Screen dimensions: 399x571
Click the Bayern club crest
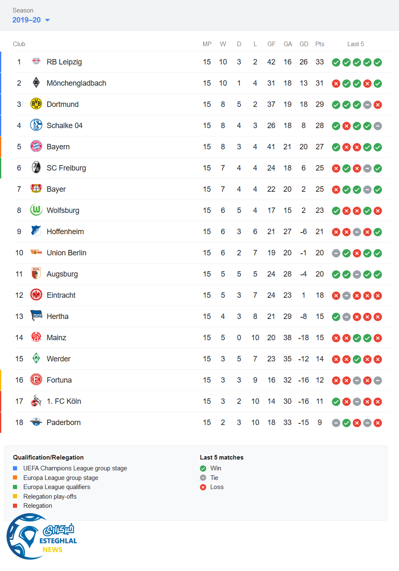click(x=36, y=146)
